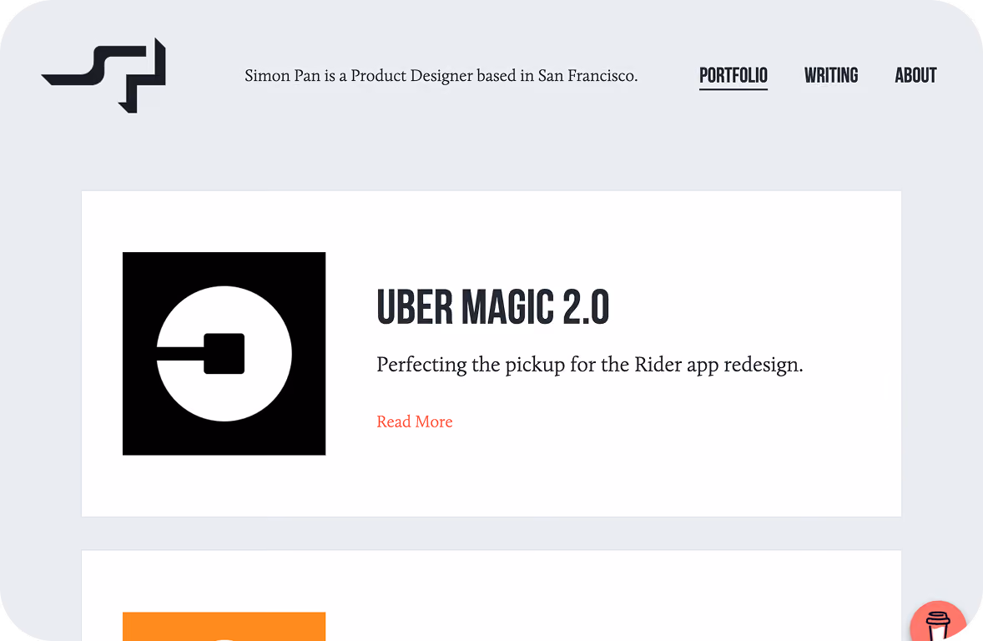
Task: Open the Uber Magic 2.0 title
Action: pyautogui.click(x=493, y=307)
